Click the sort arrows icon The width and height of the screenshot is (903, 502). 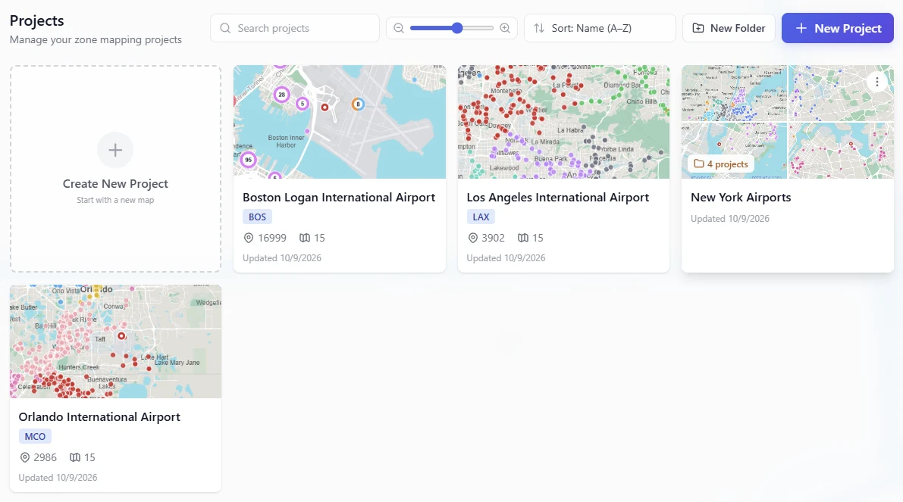539,28
